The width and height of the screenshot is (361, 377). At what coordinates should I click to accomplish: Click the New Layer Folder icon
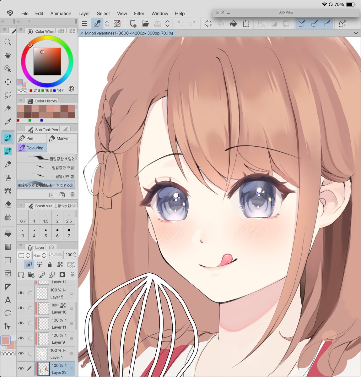click(x=31, y=275)
